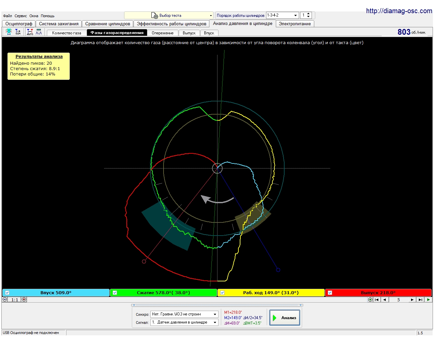The height and width of the screenshot is (337, 437).
Task: Click the test selection document-gear icon
Action: point(154,16)
